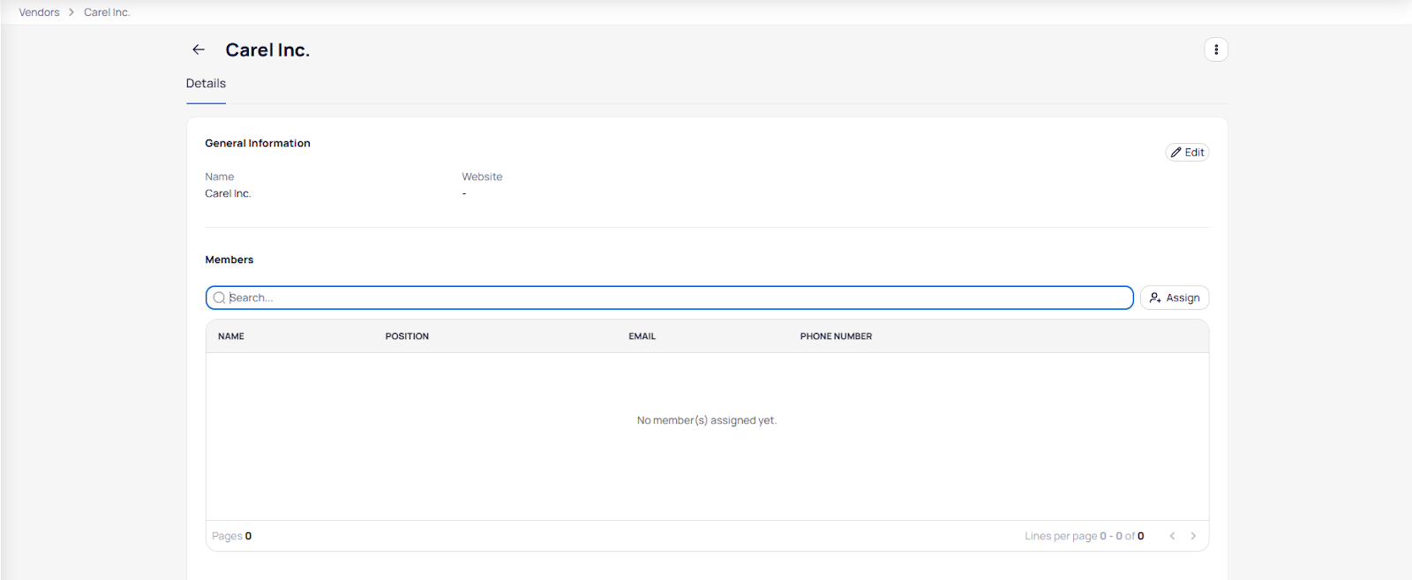The height and width of the screenshot is (580, 1412).
Task: Navigate to Vendors in the breadcrumb
Action: click(x=39, y=12)
